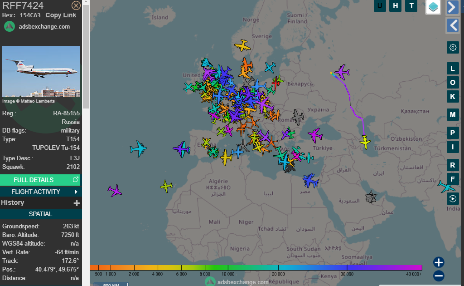Select the gray aircraft icon near Oman
Image resolution: width=464 pixels, height=286 pixels.
click(x=371, y=197)
